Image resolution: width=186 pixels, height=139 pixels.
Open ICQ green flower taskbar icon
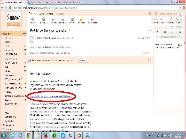(x=54, y=135)
